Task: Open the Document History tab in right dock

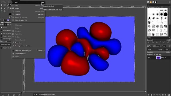Action: click(x=156, y=2)
